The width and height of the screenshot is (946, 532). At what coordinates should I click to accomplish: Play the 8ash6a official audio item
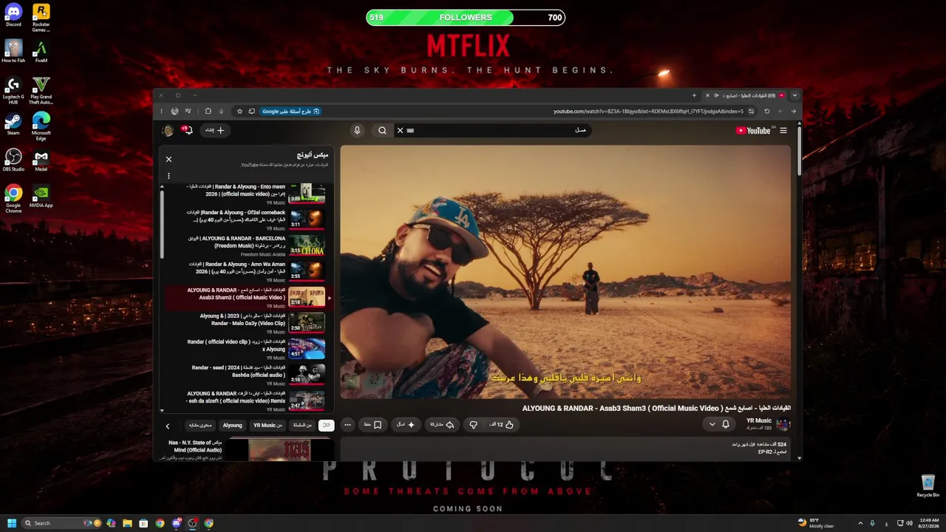tap(246, 375)
